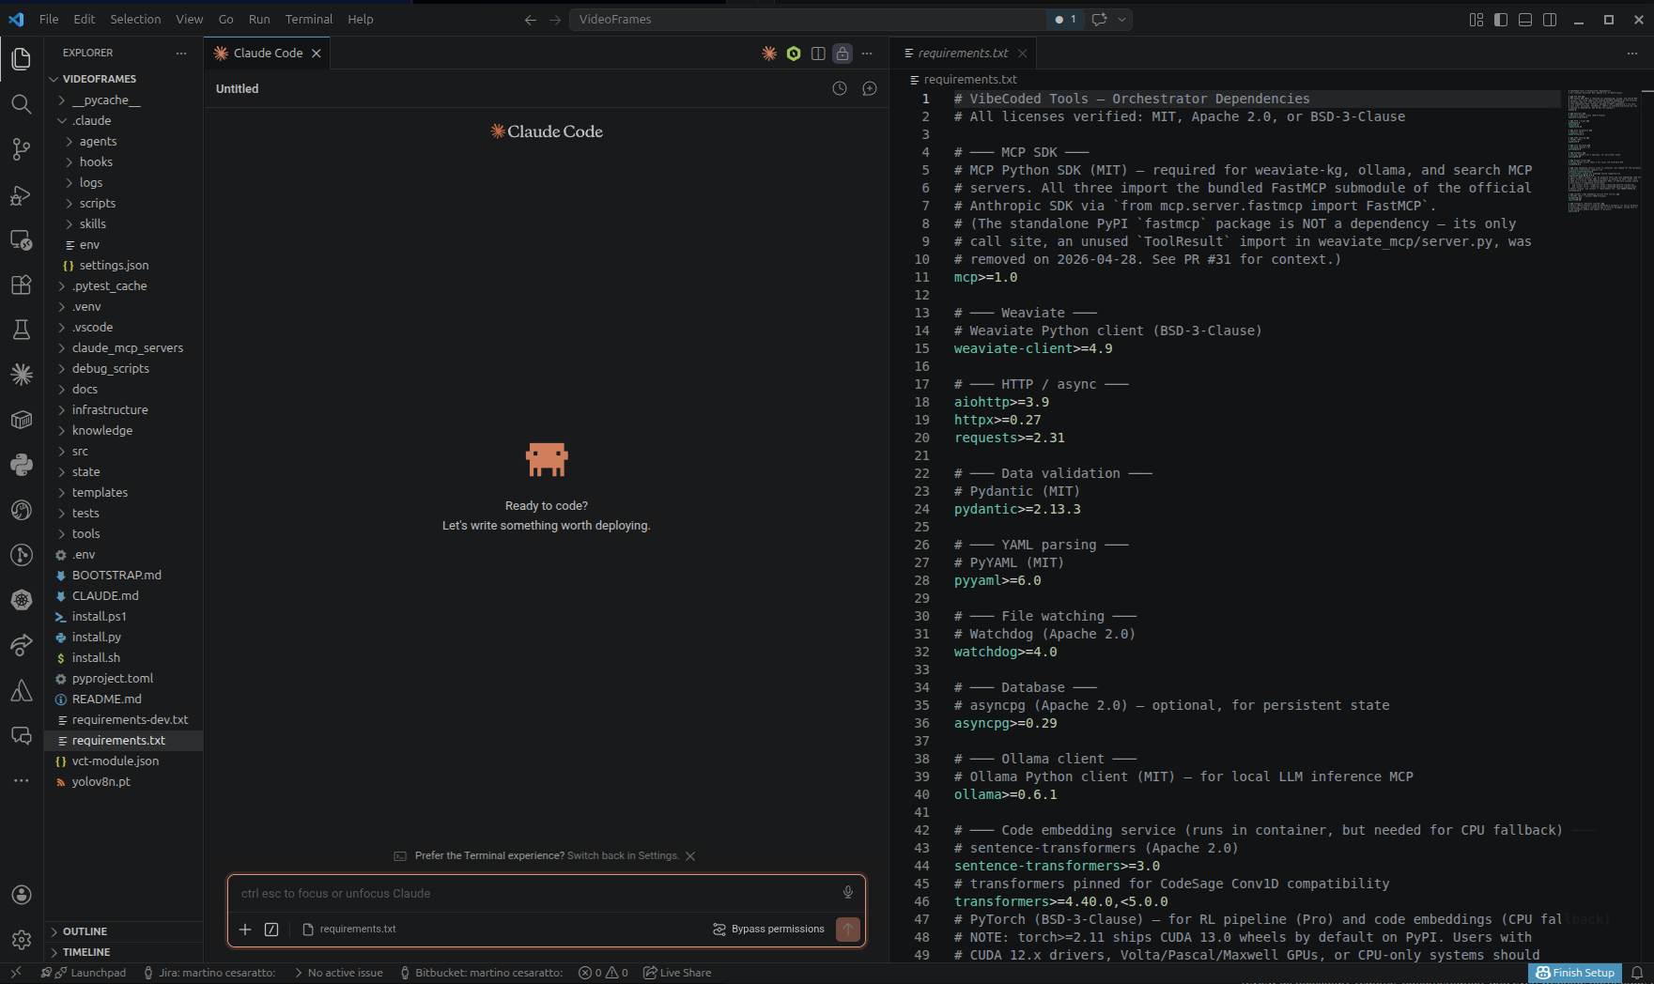Screen dimensions: 1654x984
Task: Open notifications bell in status bar
Action: pos(1637,973)
